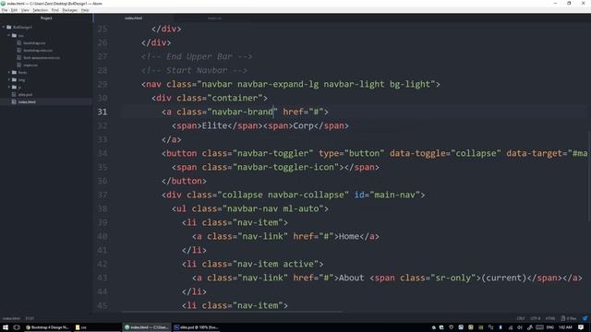Open main.css in the project tree
Image resolution: width=591 pixels, height=332 pixels.
[x=30, y=65]
